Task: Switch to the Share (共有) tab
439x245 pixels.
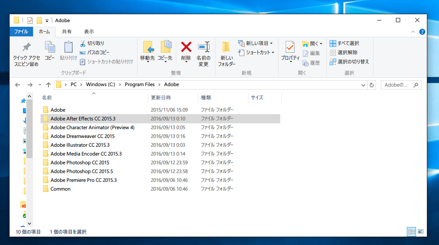Action: click(x=67, y=32)
